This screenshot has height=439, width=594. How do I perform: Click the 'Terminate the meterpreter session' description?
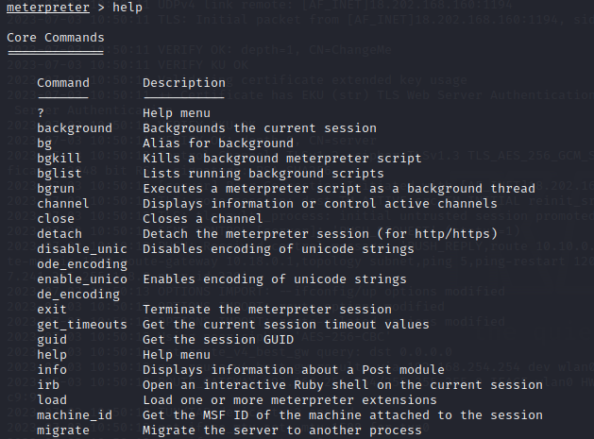[267, 310]
